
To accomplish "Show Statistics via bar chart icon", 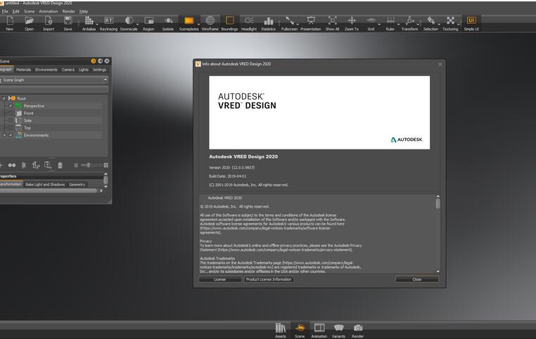I will pos(268,21).
